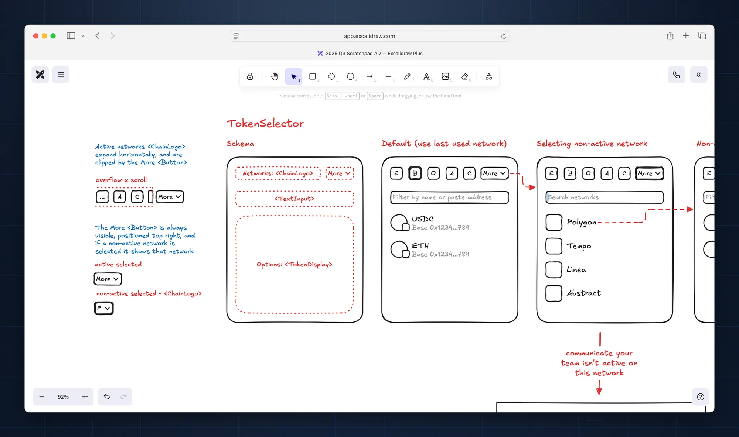Select the Arrow tool

369,76
